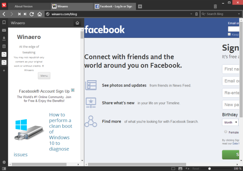
Task: Expand the birthday Month dropdown
Action: (x=230, y=122)
